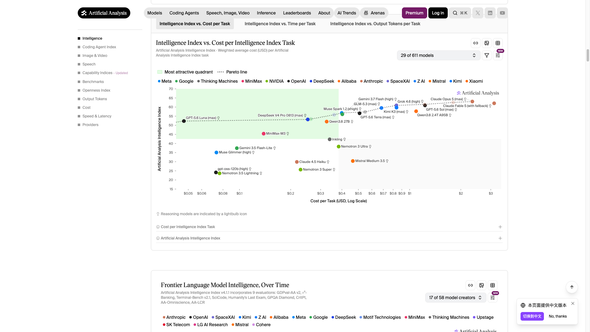Download image icon for the Frontier Language Model chart
590x332 pixels.
[482, 285]
